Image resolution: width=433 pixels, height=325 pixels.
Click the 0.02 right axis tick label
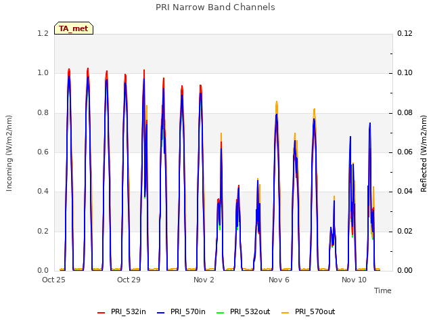pyautogui.click(x=405, y=231)
